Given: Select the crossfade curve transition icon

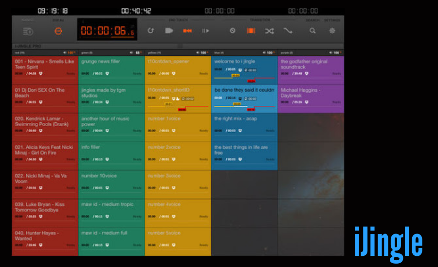Looking at the screenshot, I should point(288,31).
